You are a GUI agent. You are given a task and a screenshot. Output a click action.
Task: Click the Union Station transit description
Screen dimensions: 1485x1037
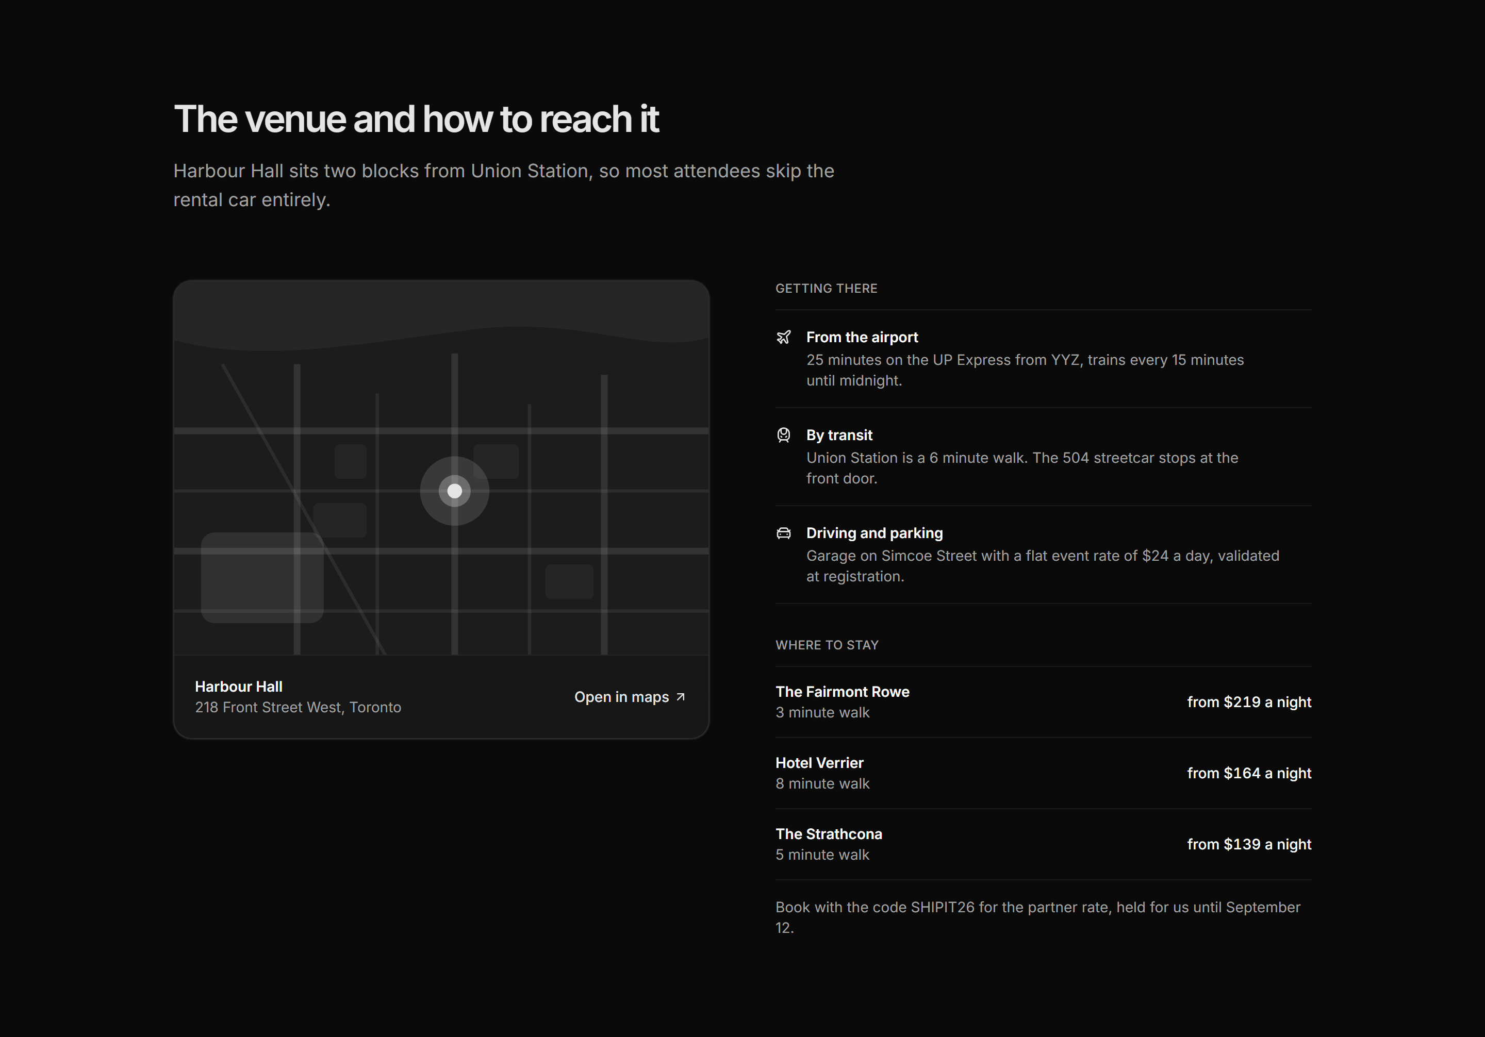tap(1022, 468)
